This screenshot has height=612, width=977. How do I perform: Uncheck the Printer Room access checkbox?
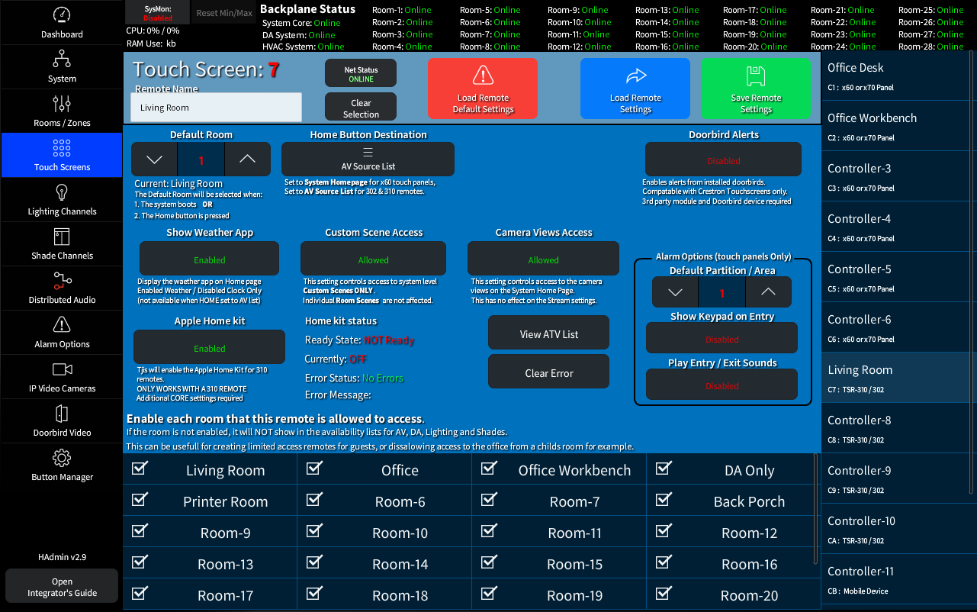click(140, 500)
